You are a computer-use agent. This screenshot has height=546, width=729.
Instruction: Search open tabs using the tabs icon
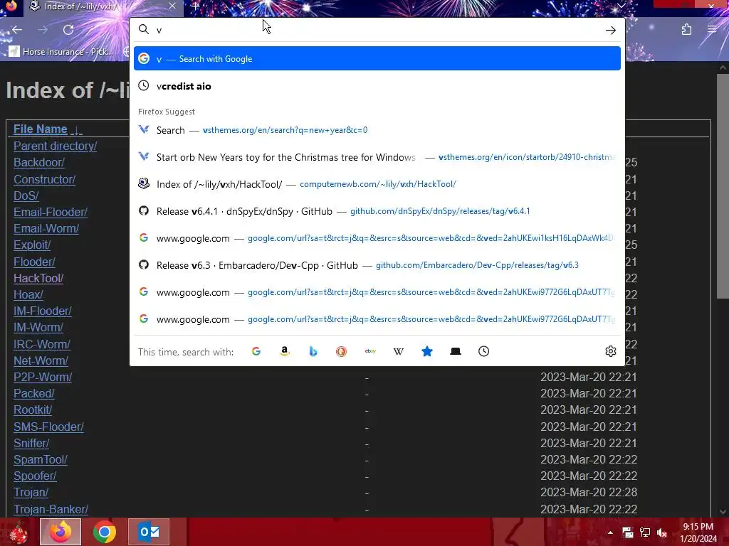(x=456, y=351)
